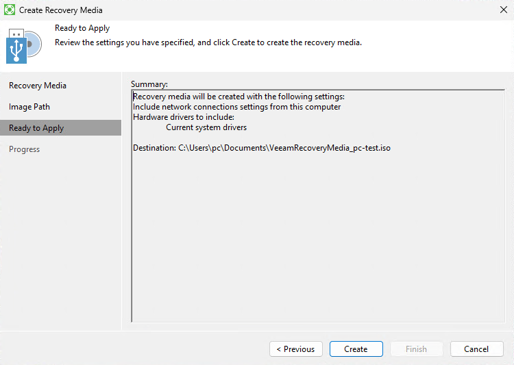The width and height of the screenshot is (514, 365).
Task: Click 'Include network connections settings' line
Action: pos(236,107)
